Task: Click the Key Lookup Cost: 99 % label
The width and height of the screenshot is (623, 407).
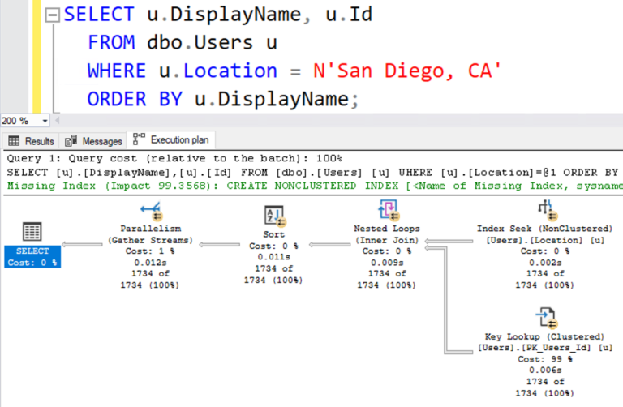Action: coord(543,358)
